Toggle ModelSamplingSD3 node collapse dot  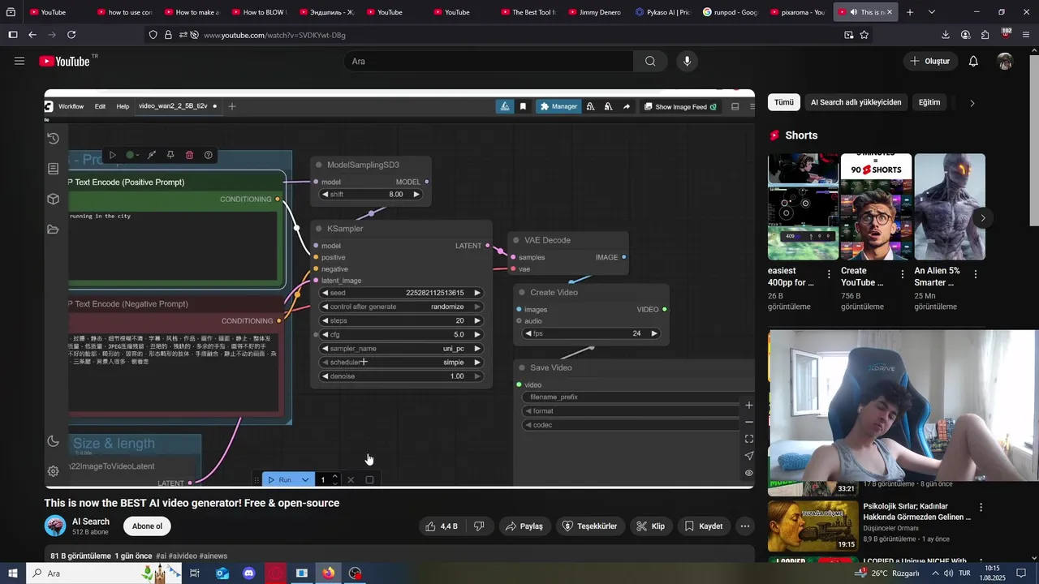[319, 165]
